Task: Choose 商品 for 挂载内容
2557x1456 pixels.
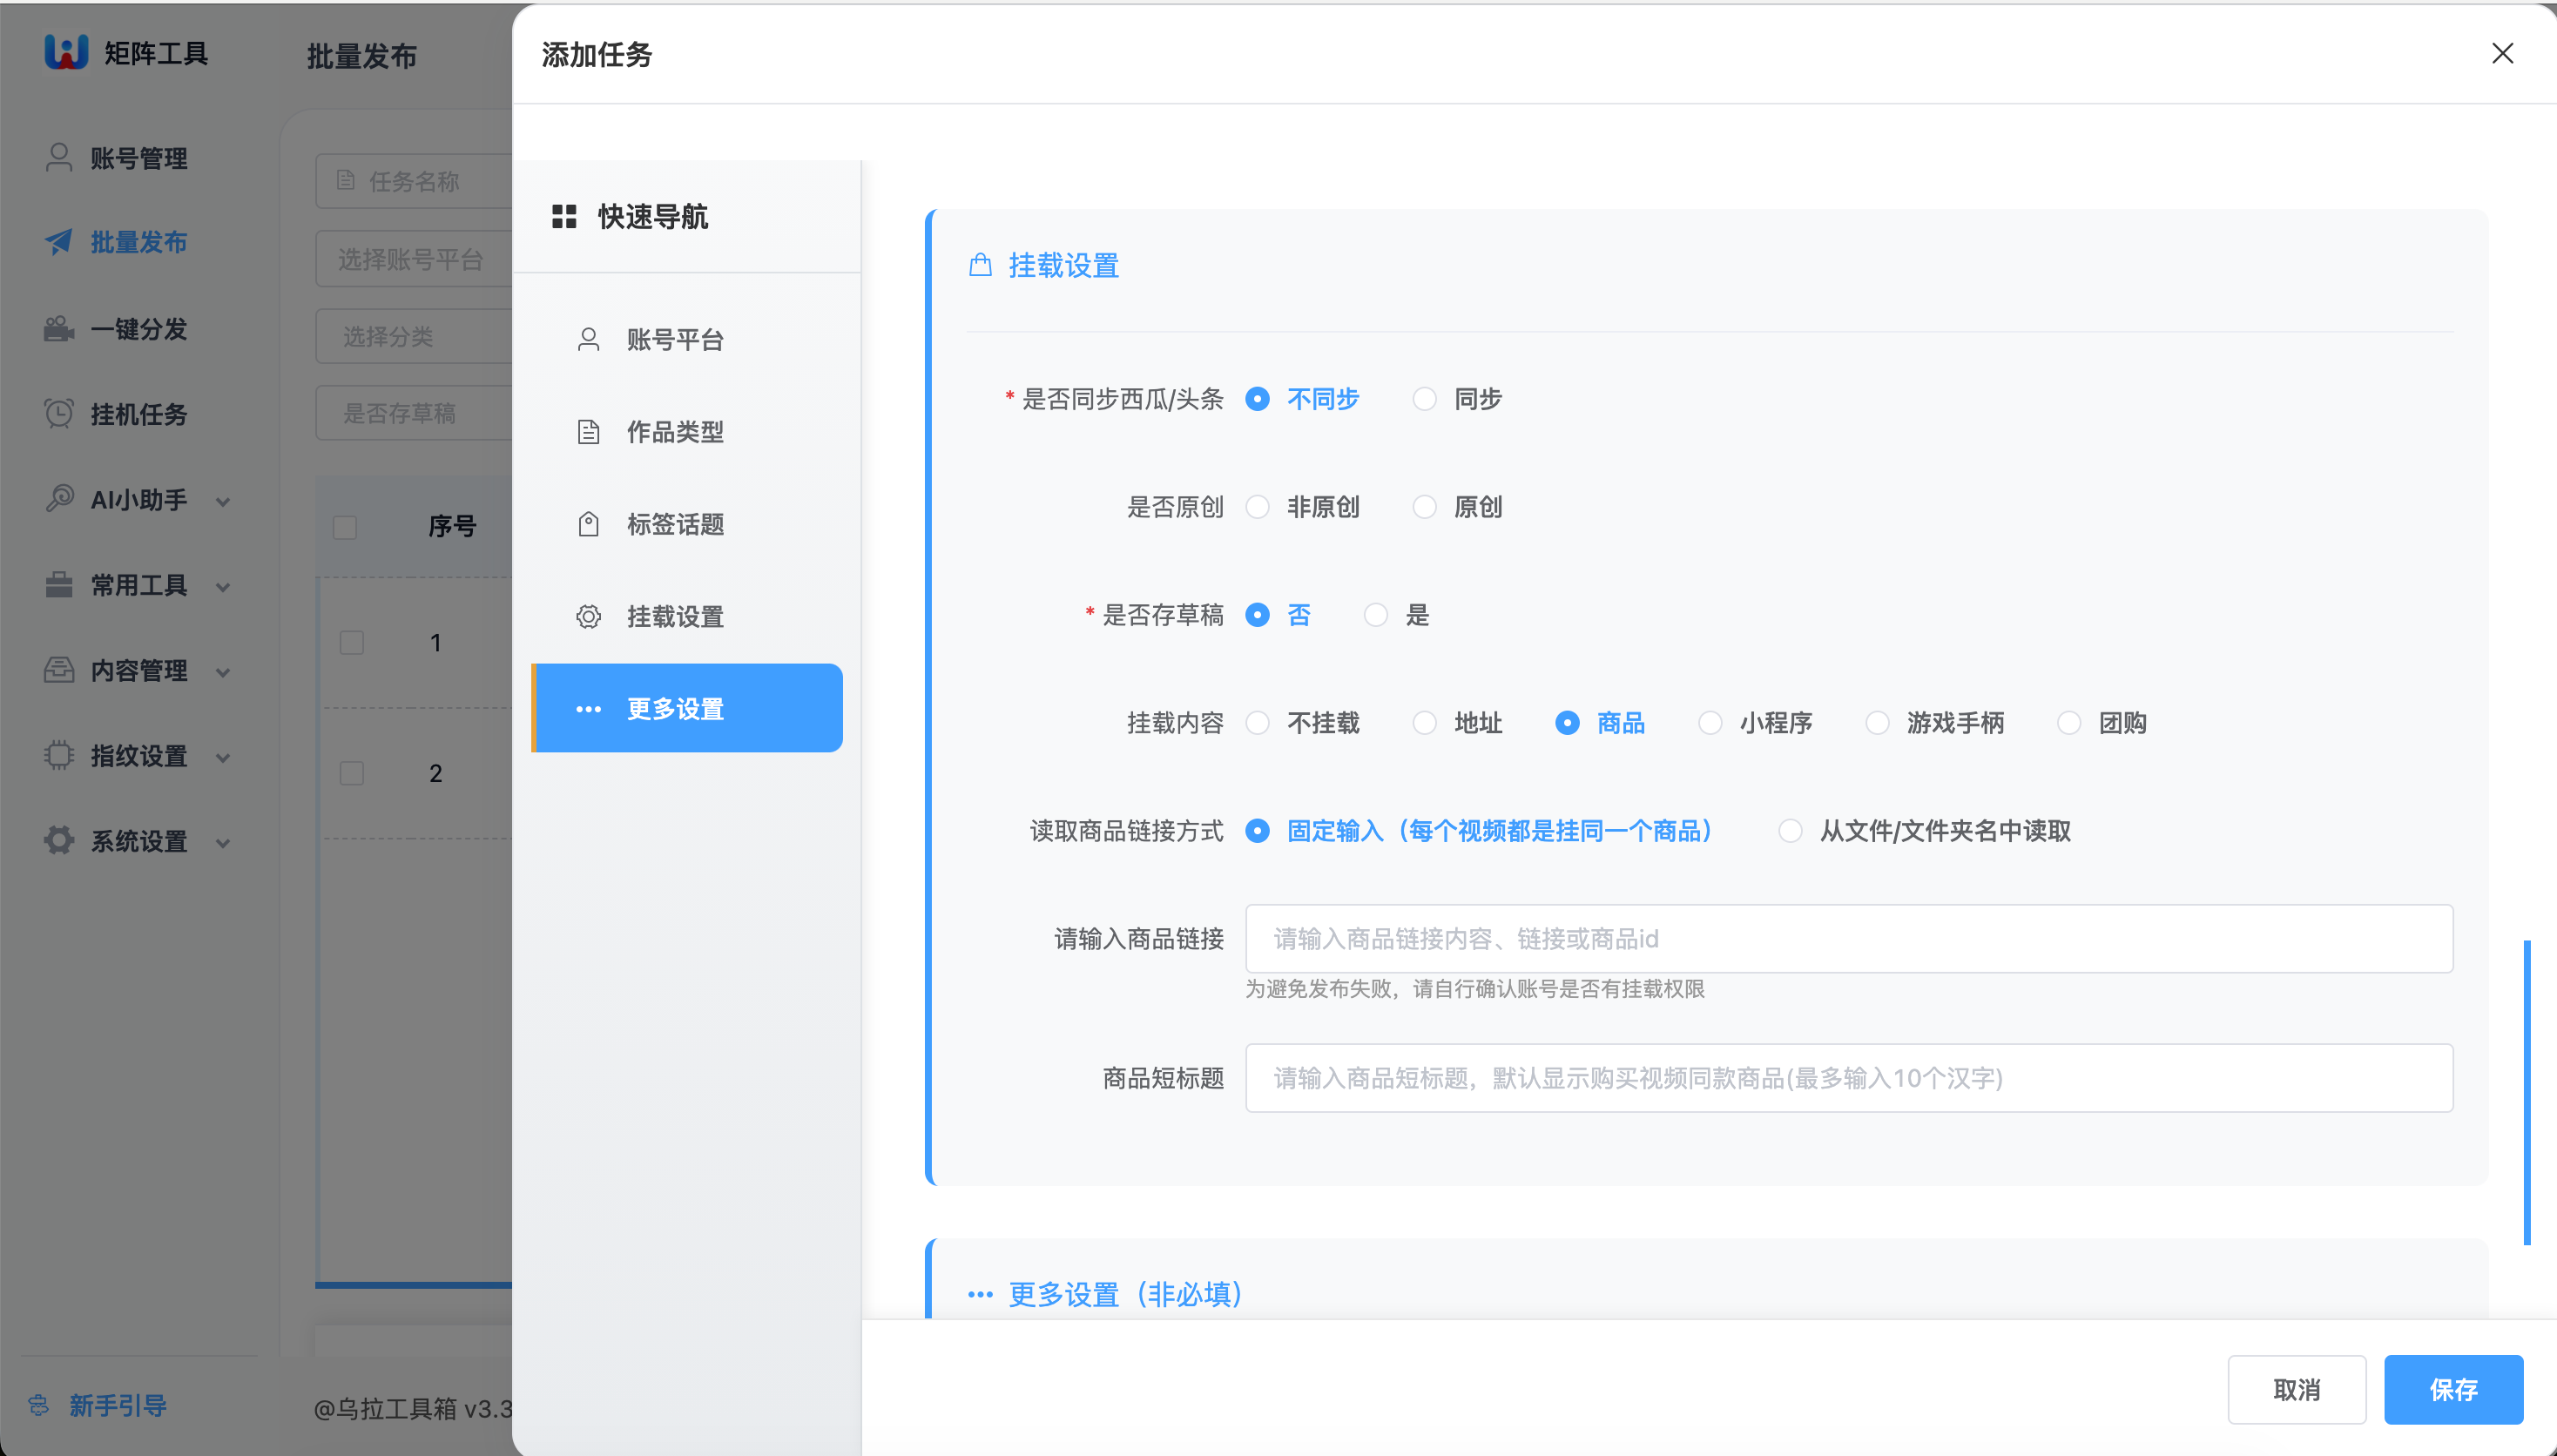Action: pos(1600,723)
